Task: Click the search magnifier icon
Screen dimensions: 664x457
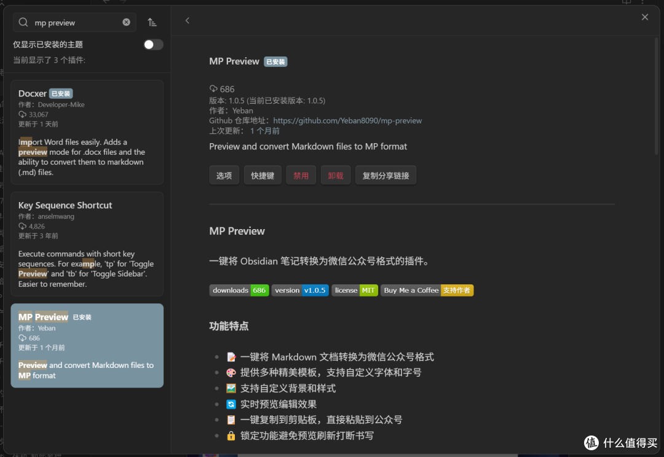Action: pos(23,23)
